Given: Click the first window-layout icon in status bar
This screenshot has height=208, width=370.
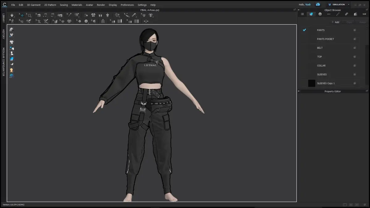Looking at the screenshot, I should (x=345, y=205).
